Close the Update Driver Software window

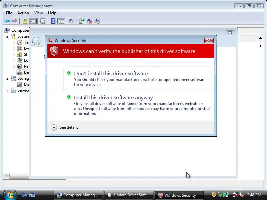pyautogui.click(x=230, y=33)
